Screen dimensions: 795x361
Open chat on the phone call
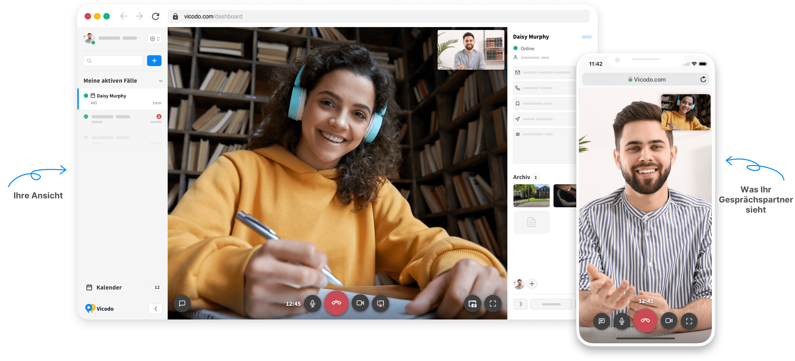tap(602, 321)
